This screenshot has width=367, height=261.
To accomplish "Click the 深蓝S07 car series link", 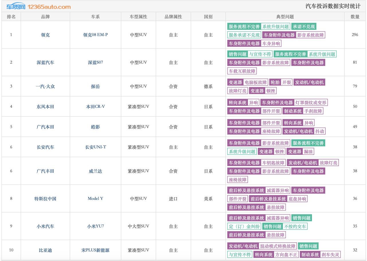I will coord(95,63).
